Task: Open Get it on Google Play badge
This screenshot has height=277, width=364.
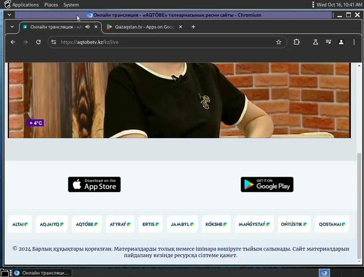Action: pos(267,184)
